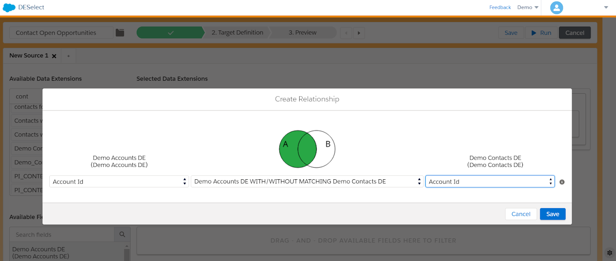Click the top toolbar Save button
Image resolution: width=616 pixels, height=261 pixels.
pos(511,33)
